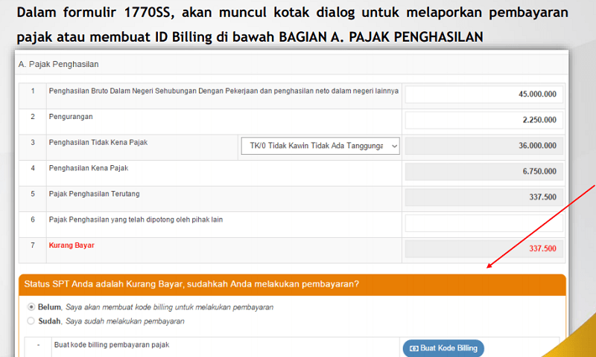Screen dimensions: 596x357
Task: Click the Sudah, Saya sudah melakukan pembayaran text
Action: [111, 321]
